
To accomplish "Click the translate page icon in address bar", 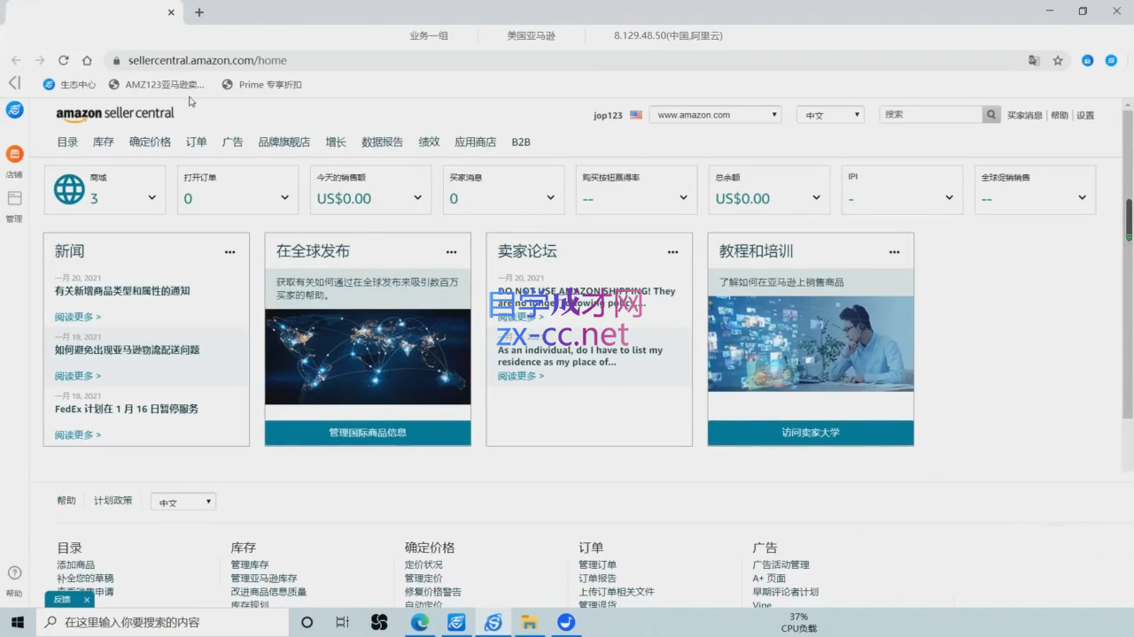I will pyautogui.click(x=1034, y=60).
